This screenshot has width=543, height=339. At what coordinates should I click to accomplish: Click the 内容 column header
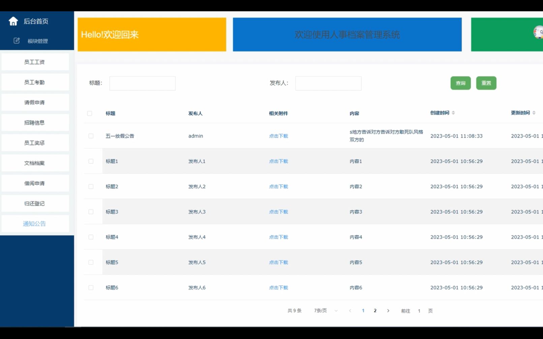click(x=354, y=113)
